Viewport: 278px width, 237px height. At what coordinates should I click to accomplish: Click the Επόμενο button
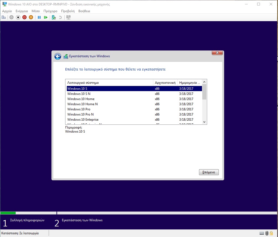[x=209, y=172]
